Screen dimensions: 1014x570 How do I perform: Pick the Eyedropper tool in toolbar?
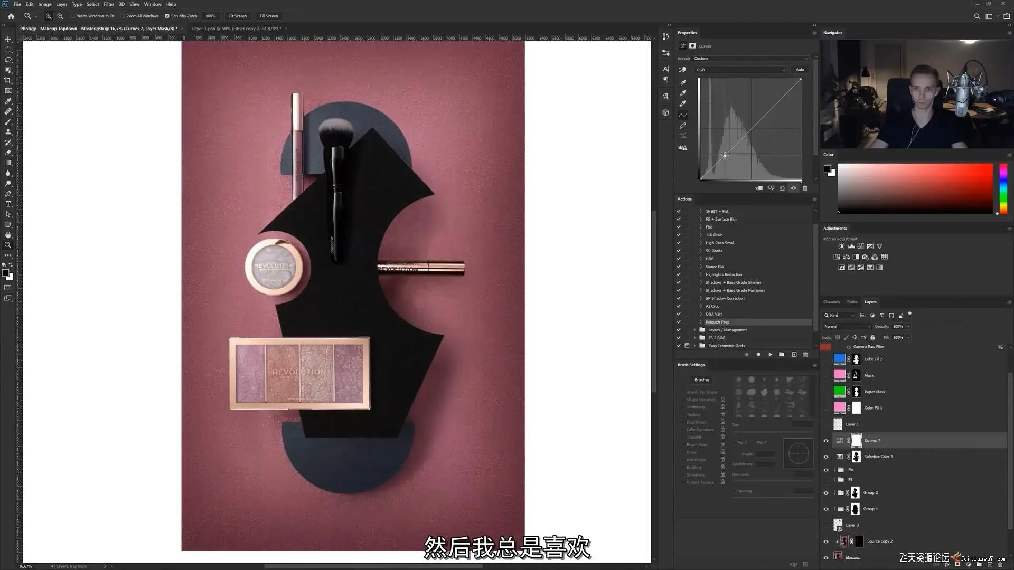tap(8, 101)
